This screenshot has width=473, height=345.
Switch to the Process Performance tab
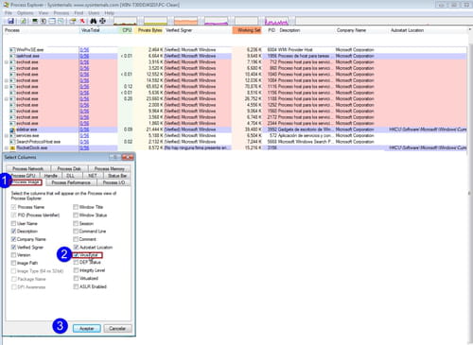click(x=71, y=182)
